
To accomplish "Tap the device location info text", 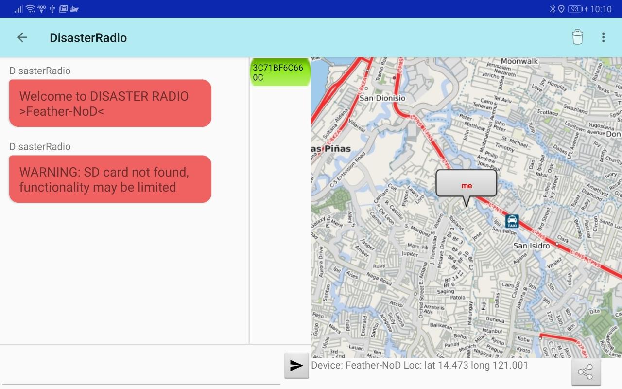I will (419, 365).
